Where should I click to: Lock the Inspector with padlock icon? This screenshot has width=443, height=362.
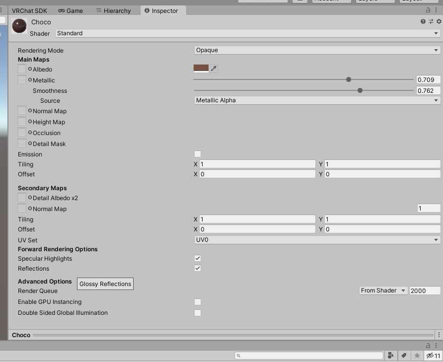(428, 10)
